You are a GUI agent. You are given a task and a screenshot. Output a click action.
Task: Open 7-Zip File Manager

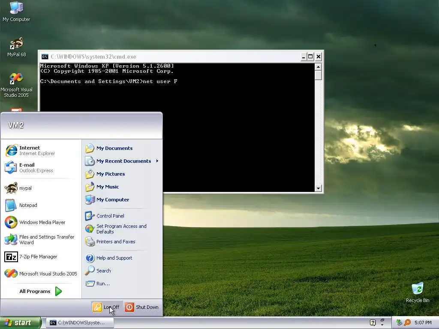(x=41, y=257)
